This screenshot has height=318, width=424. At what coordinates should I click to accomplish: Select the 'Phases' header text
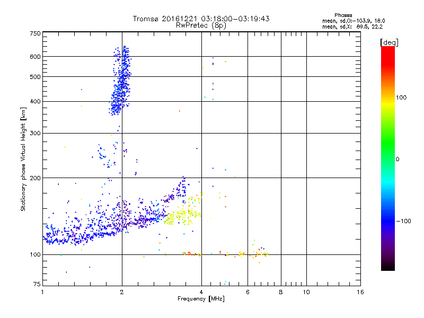[x=343, y=15]
